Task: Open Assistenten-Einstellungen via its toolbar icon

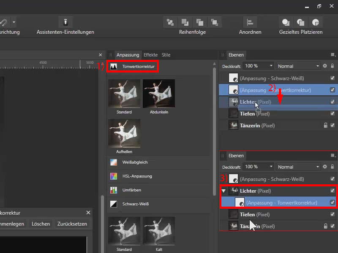Action: click(65, 22)
